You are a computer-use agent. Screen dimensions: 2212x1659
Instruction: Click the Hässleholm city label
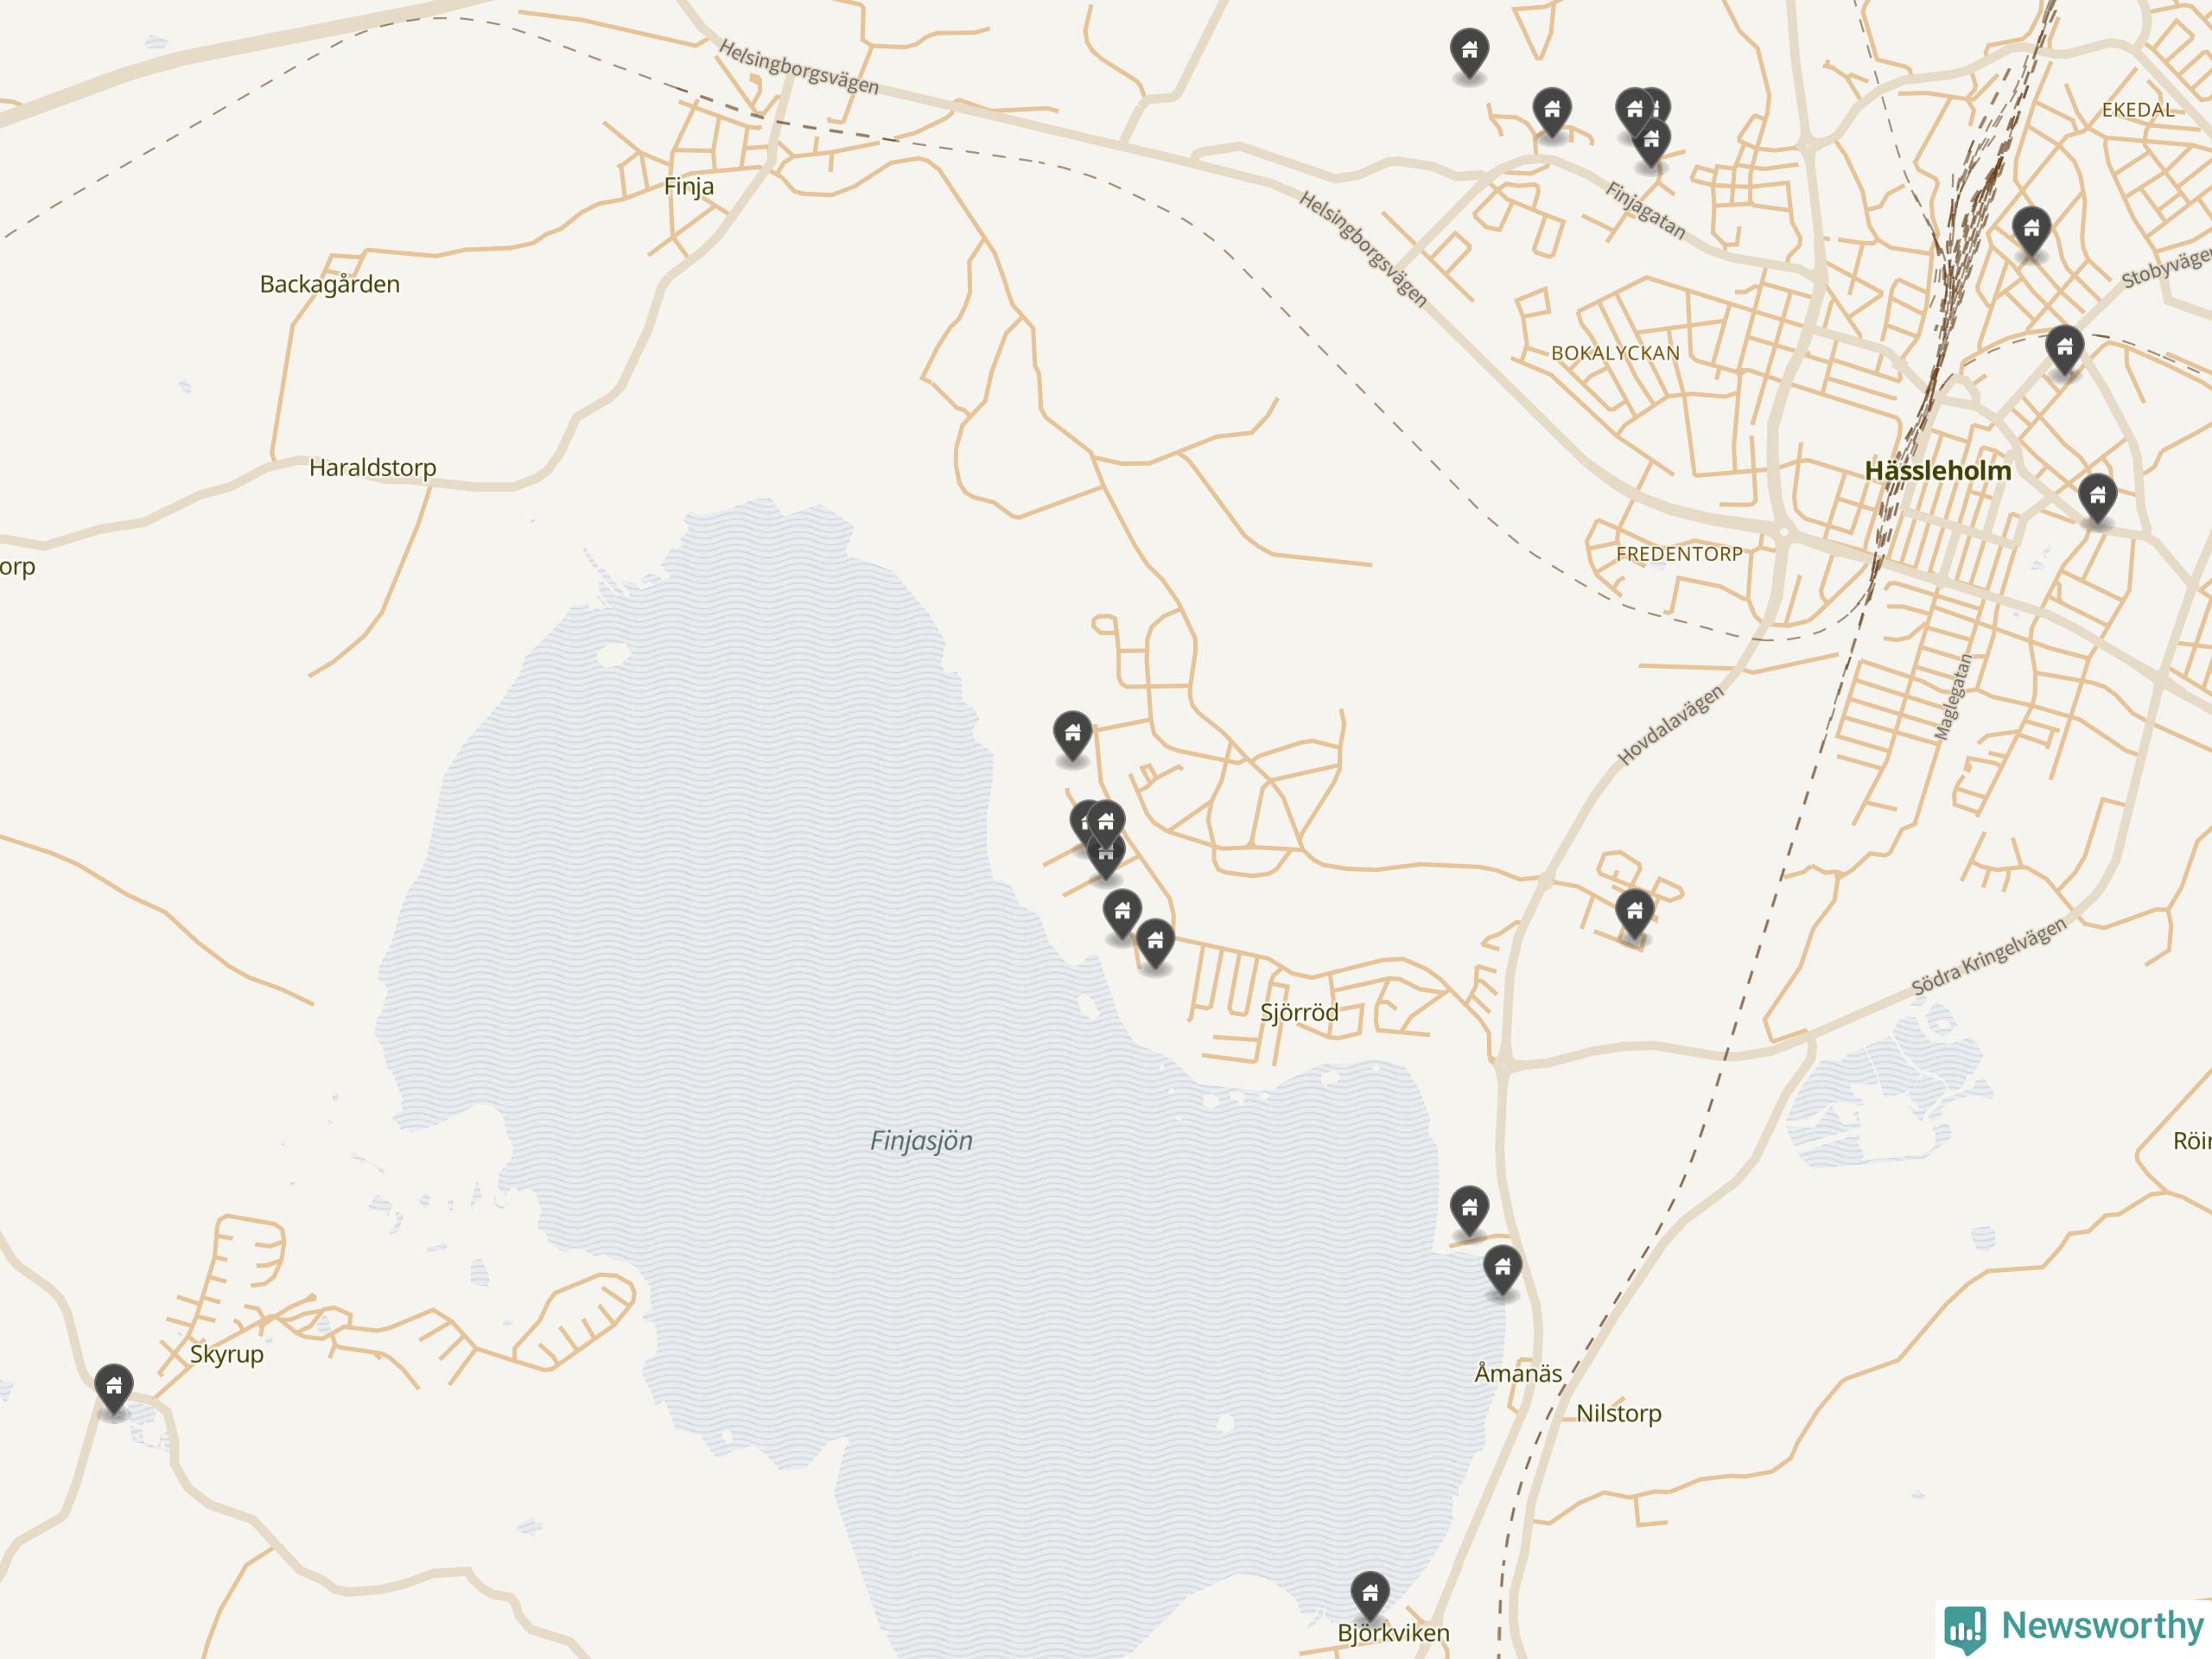point(1937,471)
